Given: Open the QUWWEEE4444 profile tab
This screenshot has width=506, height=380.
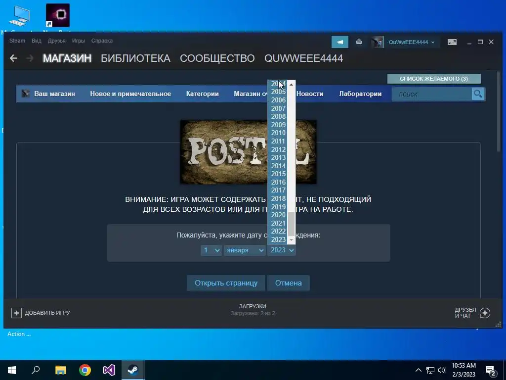Looking at the screenshot, I should [x=304, y=58].
